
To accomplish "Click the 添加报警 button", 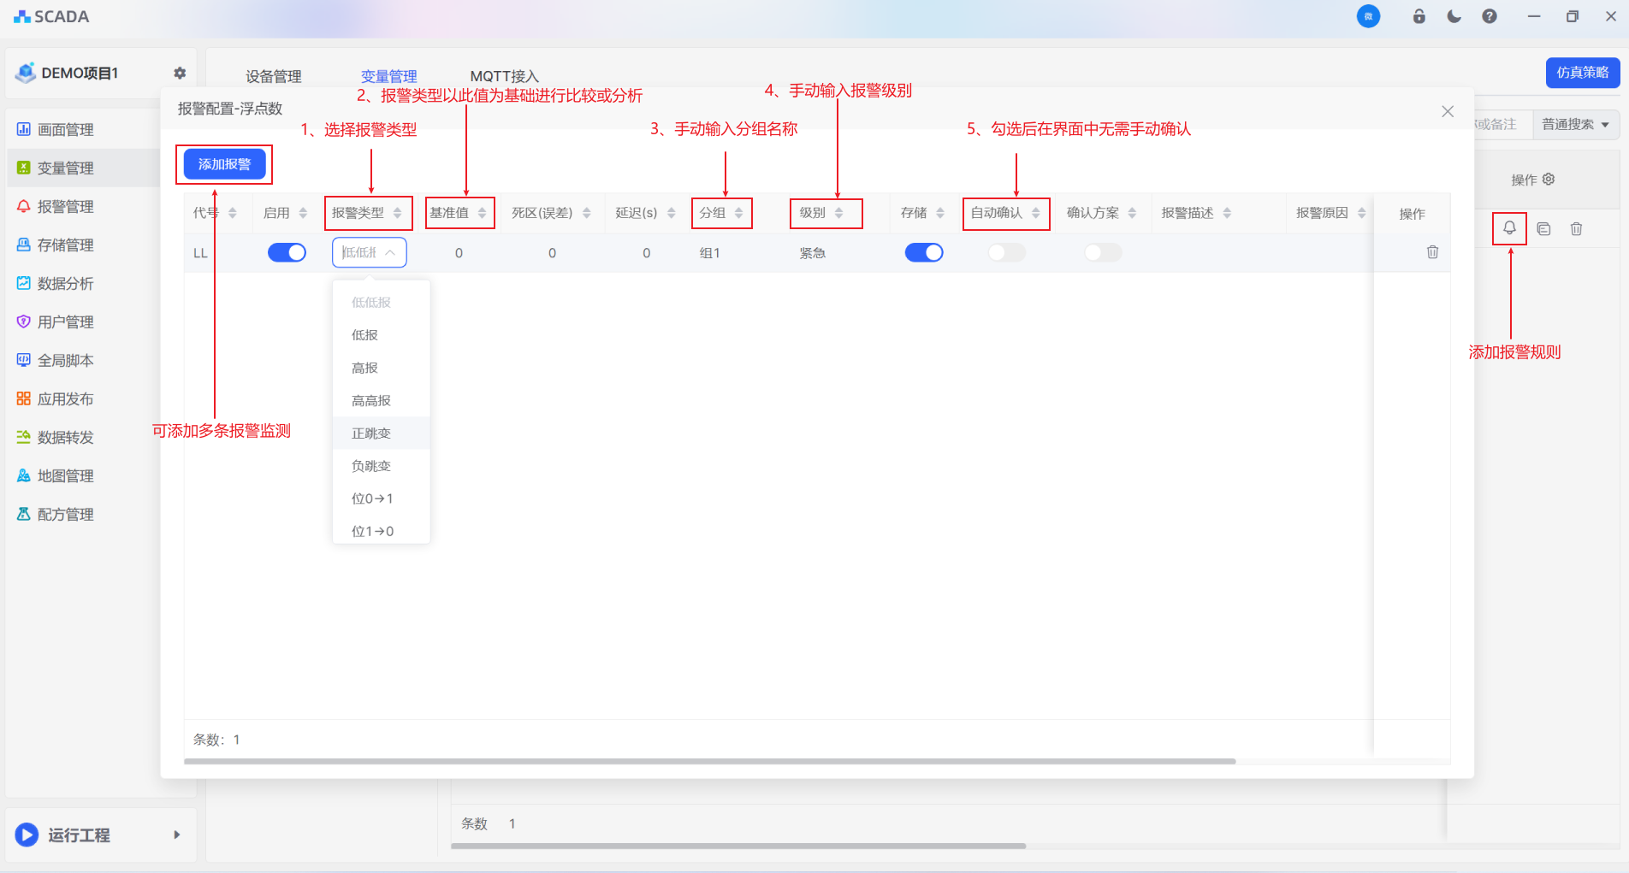I will point(224,164).
